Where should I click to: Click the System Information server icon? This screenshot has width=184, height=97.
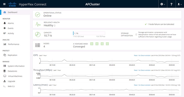[x=4, y=66]
